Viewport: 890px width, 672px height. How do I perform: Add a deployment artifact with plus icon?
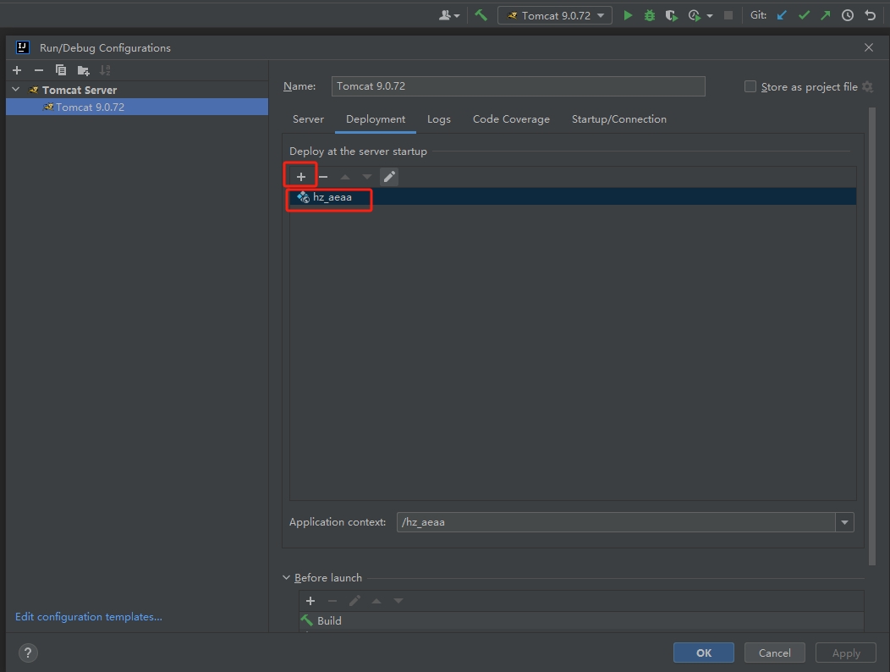click(x=301, y=177)
